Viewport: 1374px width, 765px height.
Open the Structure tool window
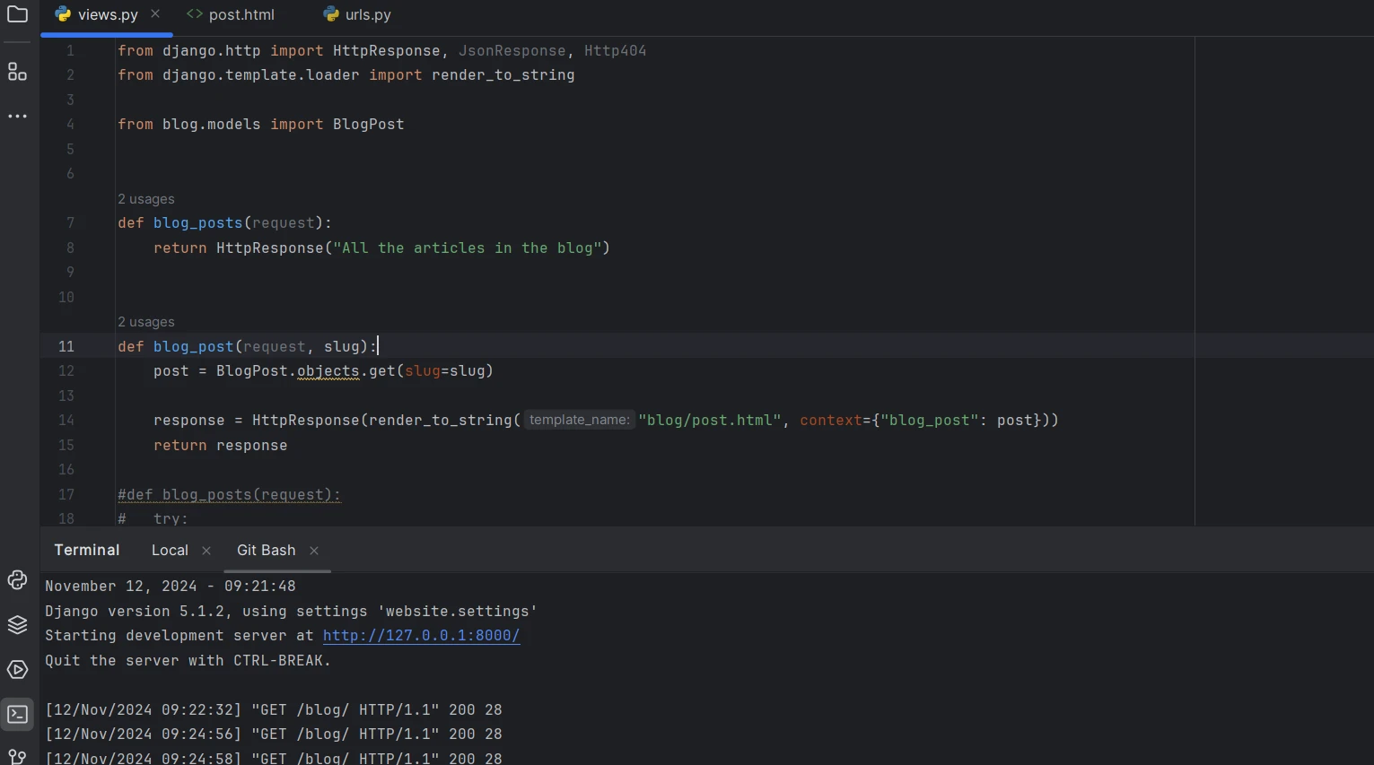point(17,72)
